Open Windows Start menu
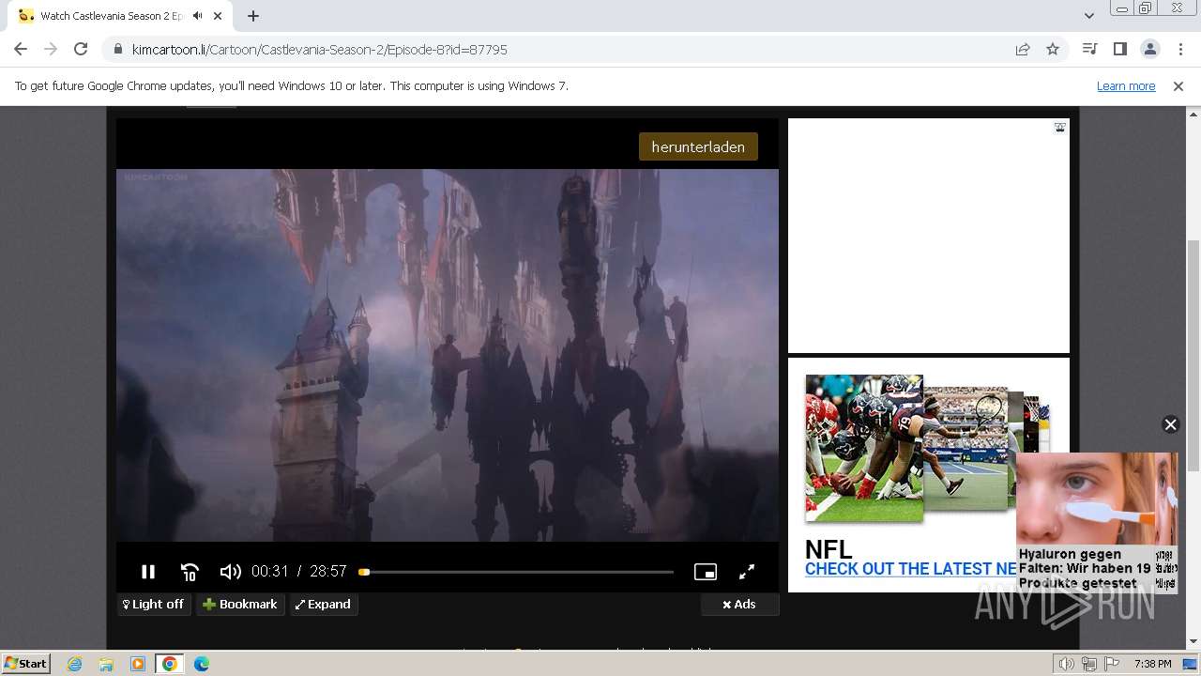This screenshot has height=676, width=1201. (x=25, y=664)
